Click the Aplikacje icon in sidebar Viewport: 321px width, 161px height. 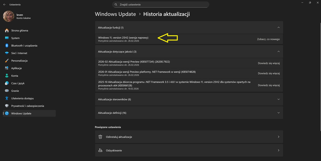tap(7, 68)
